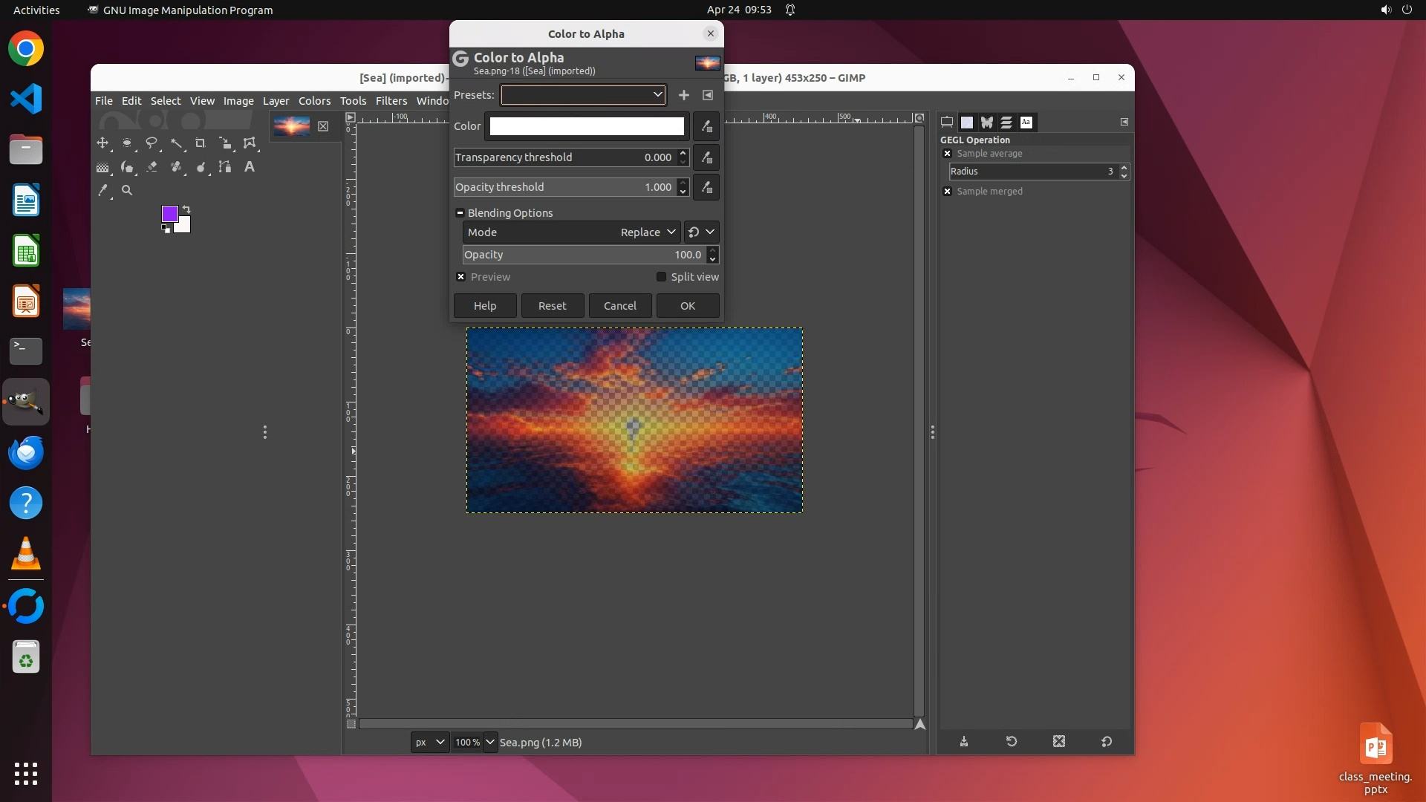
Task: Select the Crop tool
Action: (201, 143)
